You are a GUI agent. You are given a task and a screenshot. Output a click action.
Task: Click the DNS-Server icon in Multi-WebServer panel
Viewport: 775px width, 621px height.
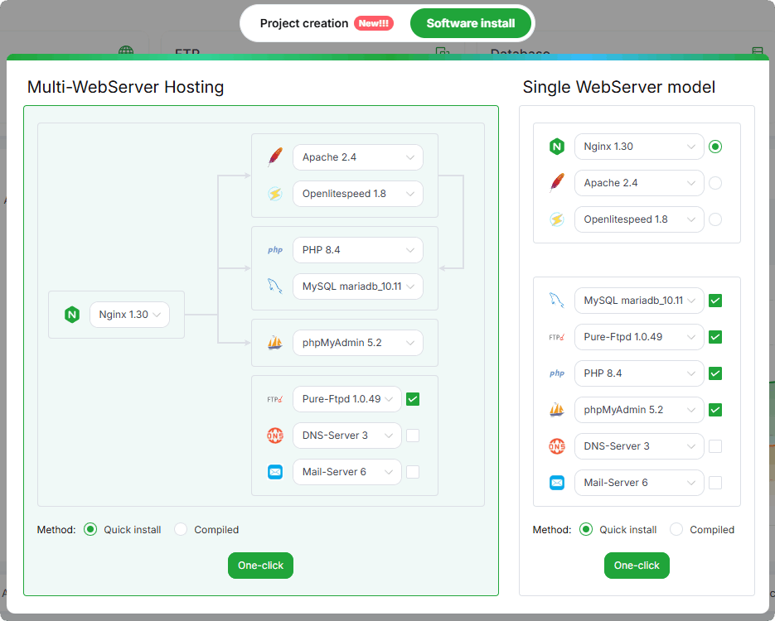pyautogui.click(x=275, y=436)
